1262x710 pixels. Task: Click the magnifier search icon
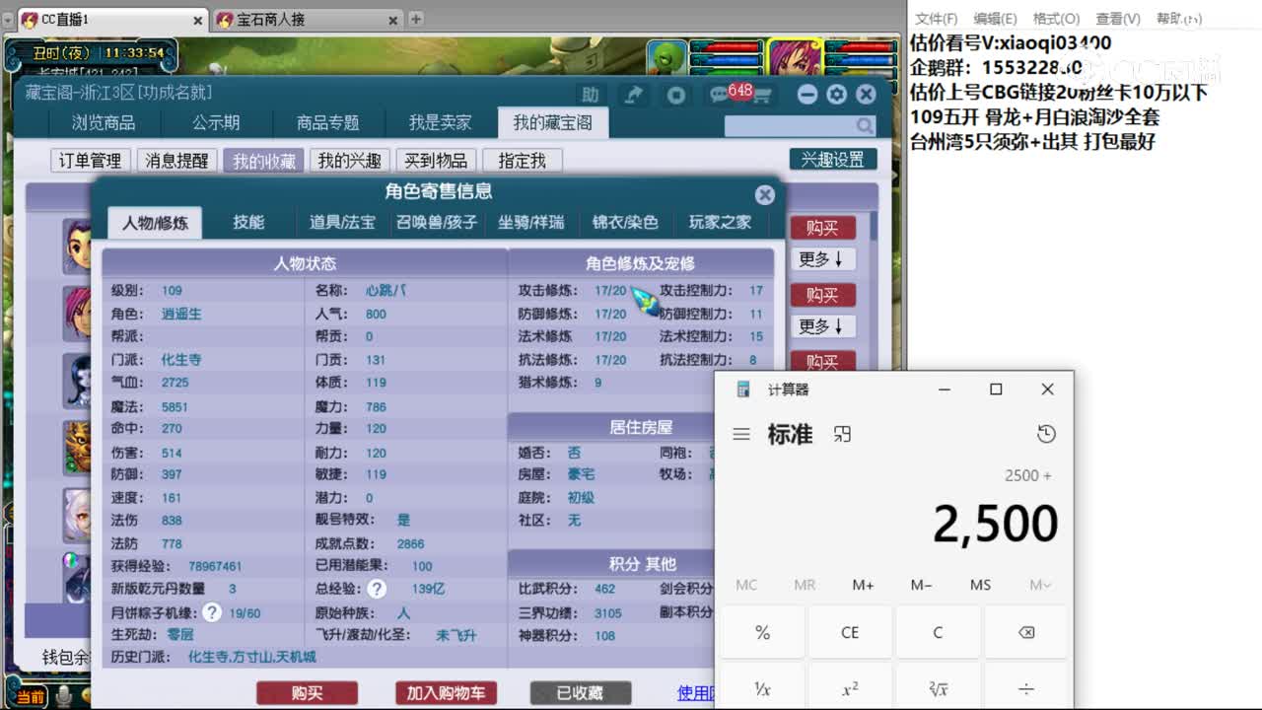[x=863, y=126]
